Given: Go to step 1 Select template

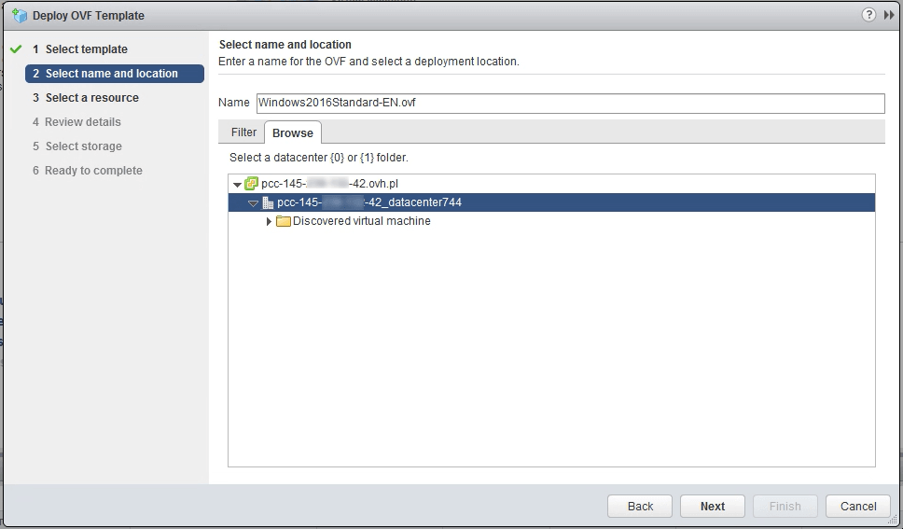Looking at the screenshot, I should [x=87, y=49].
